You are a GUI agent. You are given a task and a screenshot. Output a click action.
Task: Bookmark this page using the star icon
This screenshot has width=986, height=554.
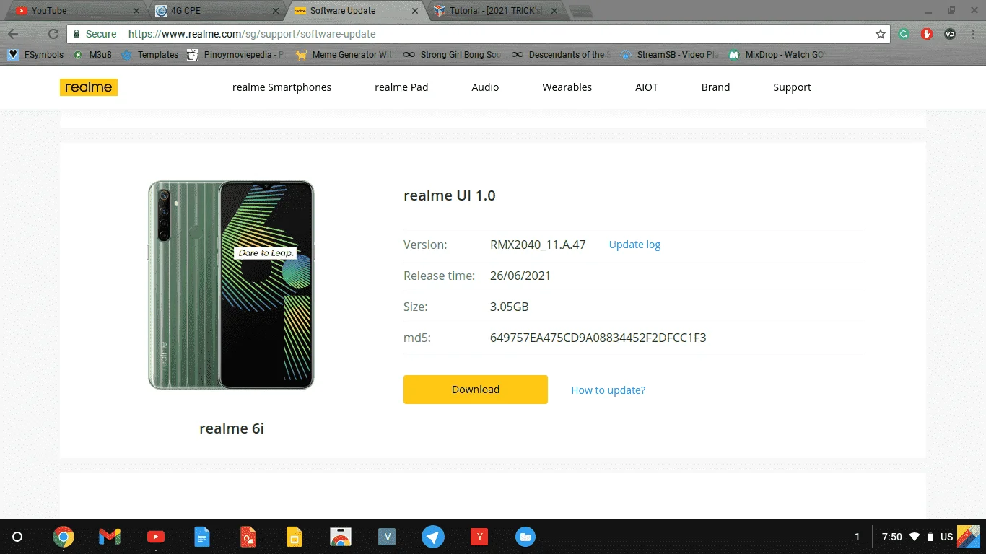pyautogui.click(x=881, y=34)
